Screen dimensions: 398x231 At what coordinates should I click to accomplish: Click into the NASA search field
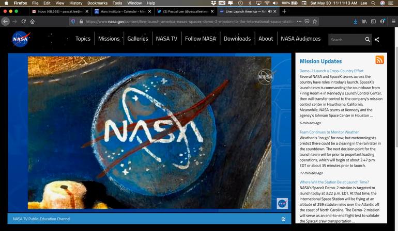[346, 40]
